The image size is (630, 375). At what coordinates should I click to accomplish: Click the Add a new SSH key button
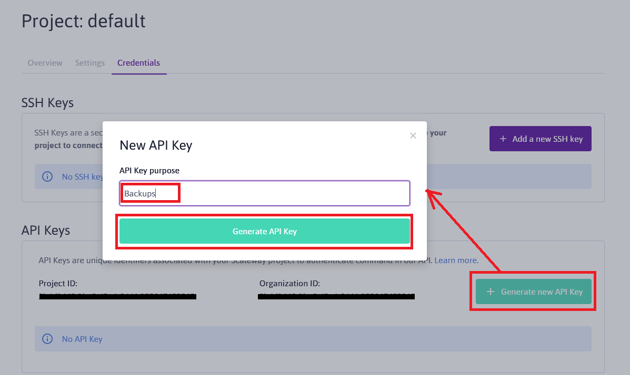[540, 139]
